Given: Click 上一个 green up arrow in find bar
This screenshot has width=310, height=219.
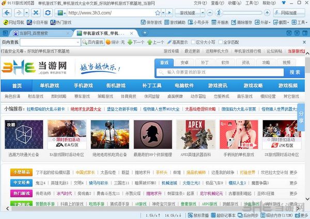Looking at the screenshot, I should coord(156,42).
